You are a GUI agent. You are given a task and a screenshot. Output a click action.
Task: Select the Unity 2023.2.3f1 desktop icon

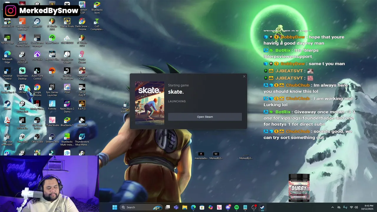(x=22, y=57)
